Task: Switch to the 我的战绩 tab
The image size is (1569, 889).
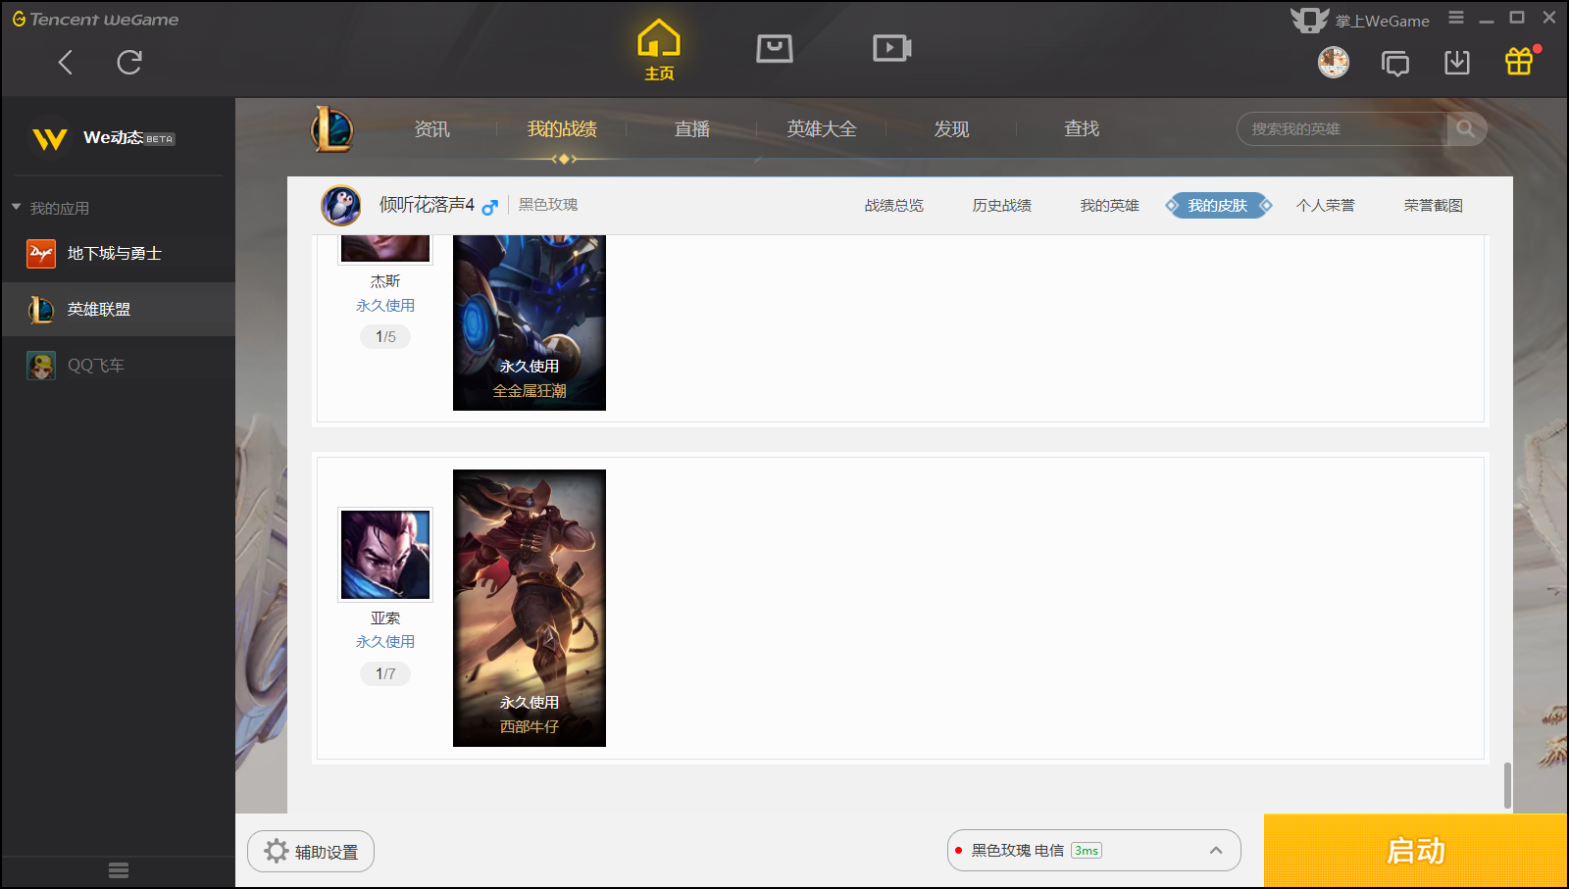Action: pos(562,129)
